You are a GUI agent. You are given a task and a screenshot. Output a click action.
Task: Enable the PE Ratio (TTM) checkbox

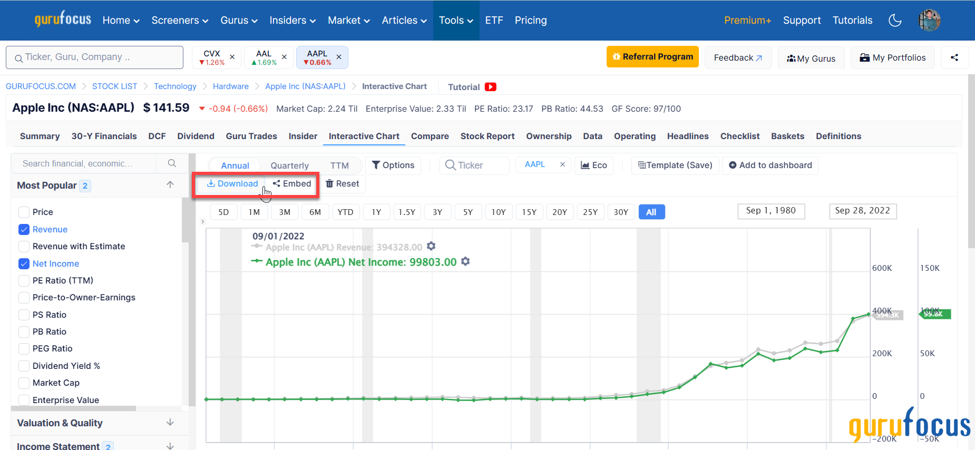click(24, 280)
